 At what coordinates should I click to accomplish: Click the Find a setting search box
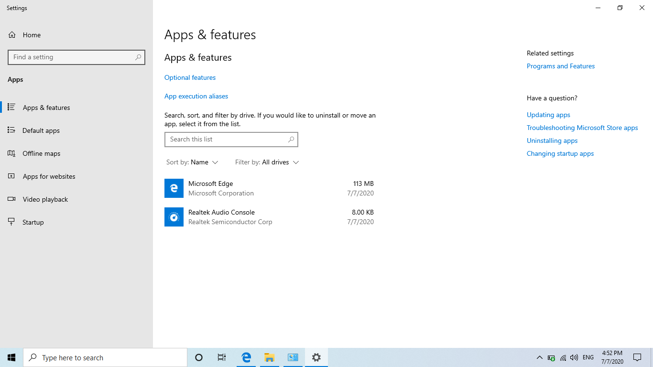point(76,57)
